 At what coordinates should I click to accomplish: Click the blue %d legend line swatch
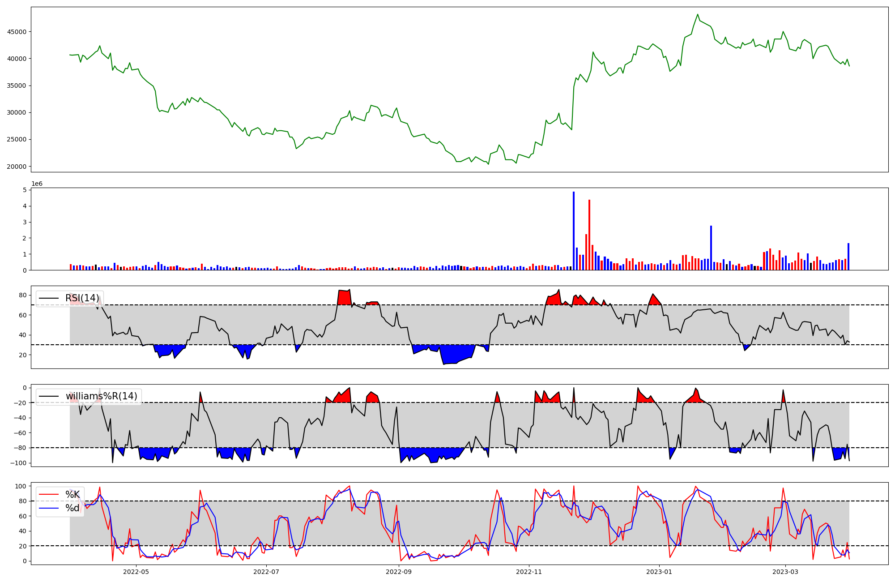[x=49, y=508]
